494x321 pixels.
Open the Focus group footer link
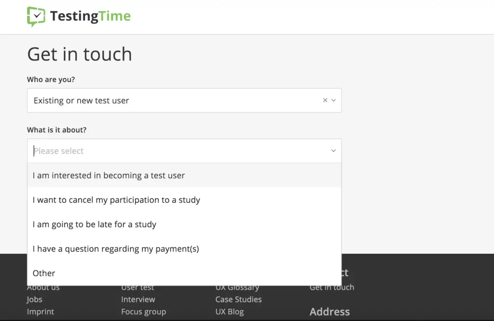pyautogui.click(x=144, y=311)
